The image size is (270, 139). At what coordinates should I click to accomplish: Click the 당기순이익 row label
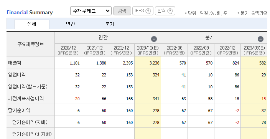pos(19,110)
